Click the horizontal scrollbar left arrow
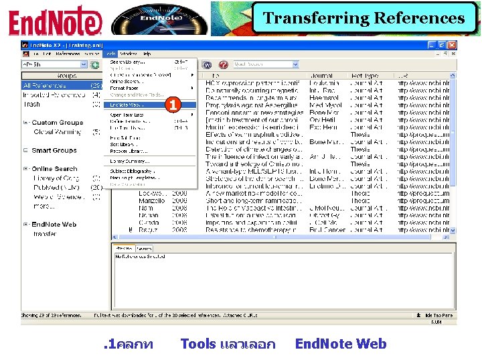Viewport: 482px width, 362px height. point(114,237)
